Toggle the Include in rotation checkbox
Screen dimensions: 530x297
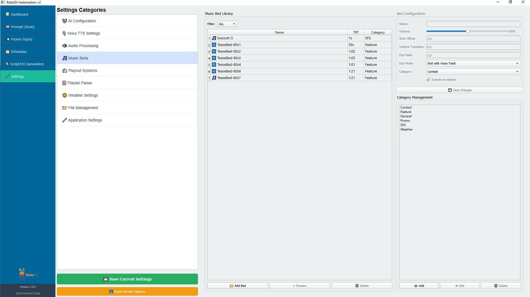pyautogui.click(x=428, y=80)
